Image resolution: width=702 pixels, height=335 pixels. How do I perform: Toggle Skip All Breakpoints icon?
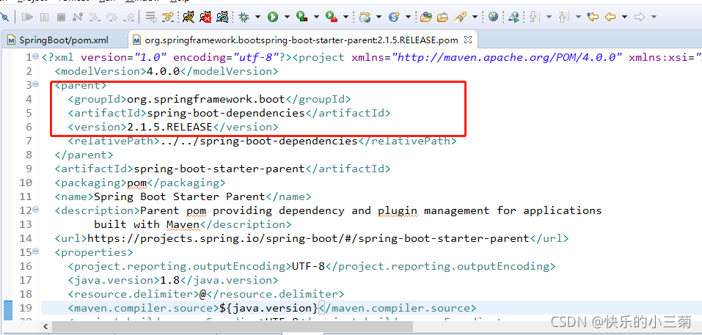[4, 17]
